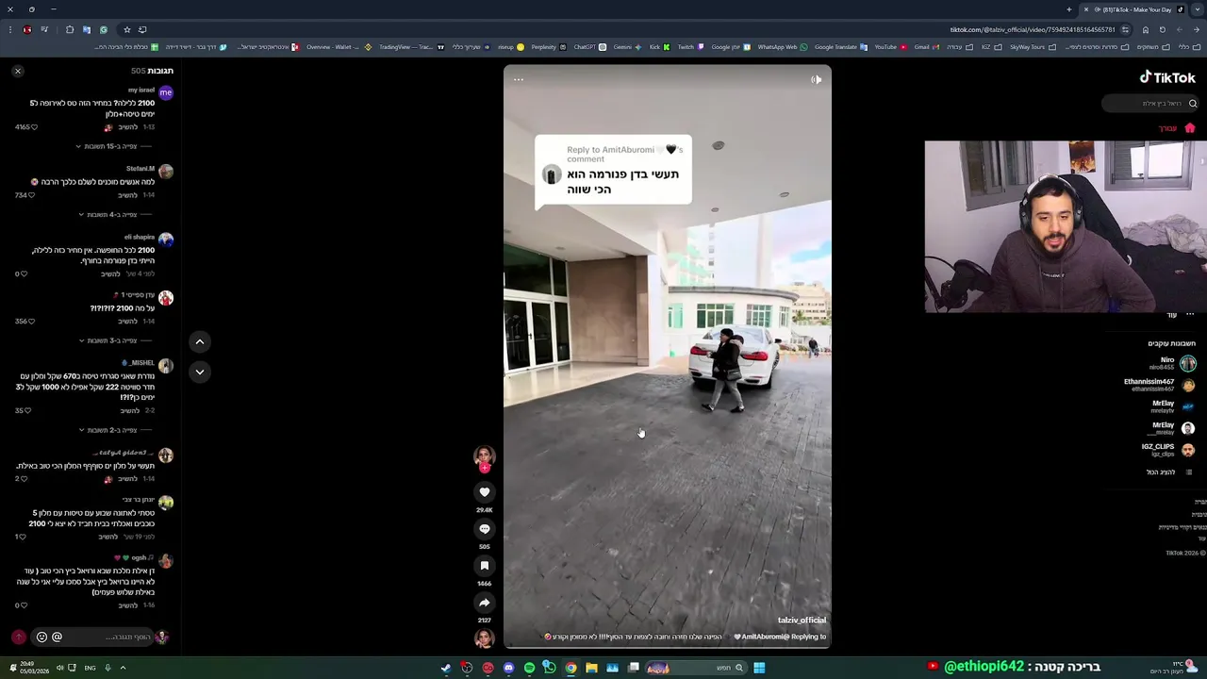1207x679 pixels.
Task: Open the three-dots video options menu
Action: tap(519, 79)
